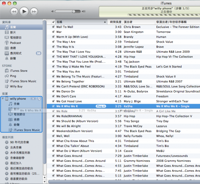Click sidebar scroll up arrow
Screen dimensions: 200x184
44,177
